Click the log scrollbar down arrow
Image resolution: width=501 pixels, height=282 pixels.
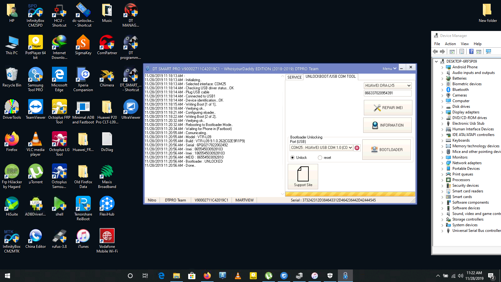click(x=282, y=194)
